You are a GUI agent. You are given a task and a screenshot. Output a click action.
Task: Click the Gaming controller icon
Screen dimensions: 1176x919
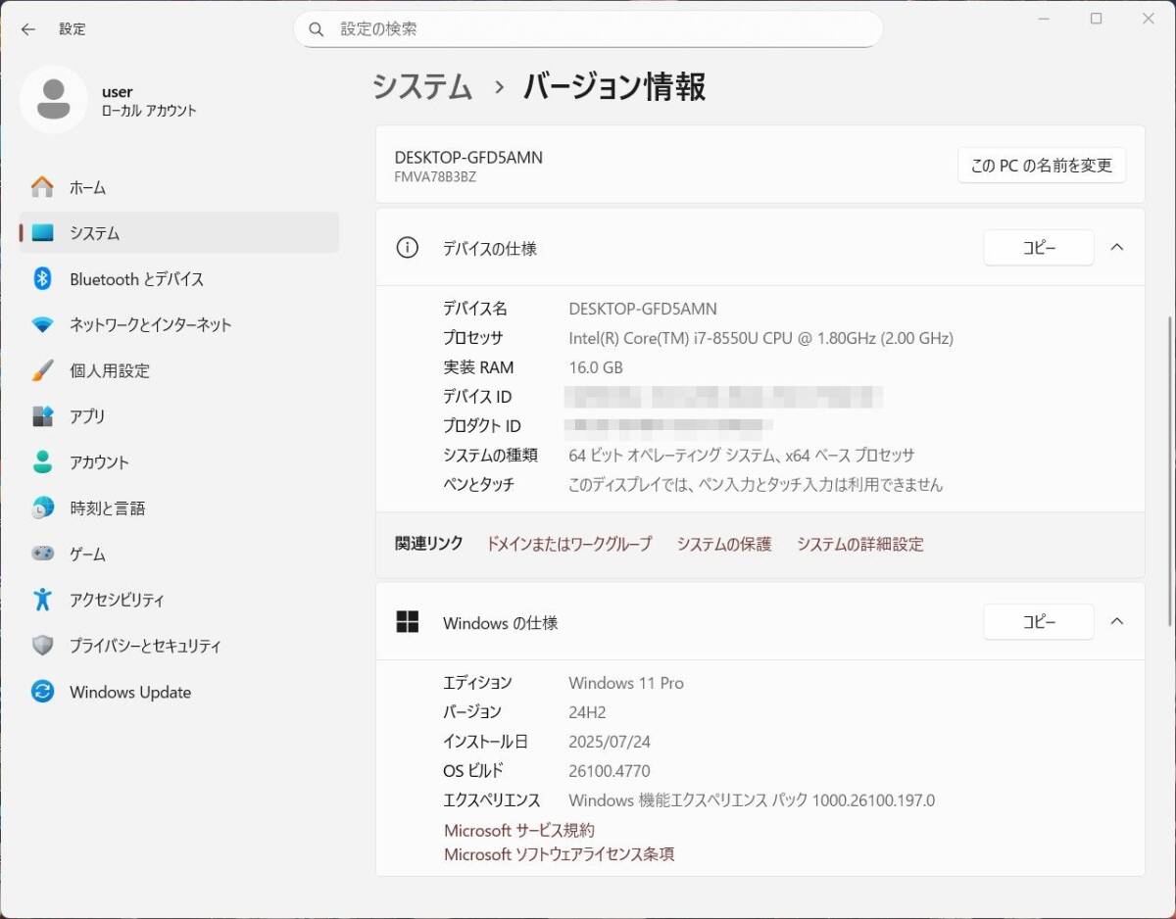click(42, 554)
